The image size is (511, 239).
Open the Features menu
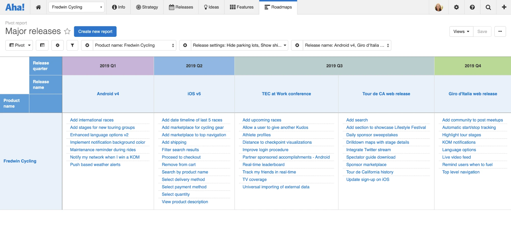242,7
